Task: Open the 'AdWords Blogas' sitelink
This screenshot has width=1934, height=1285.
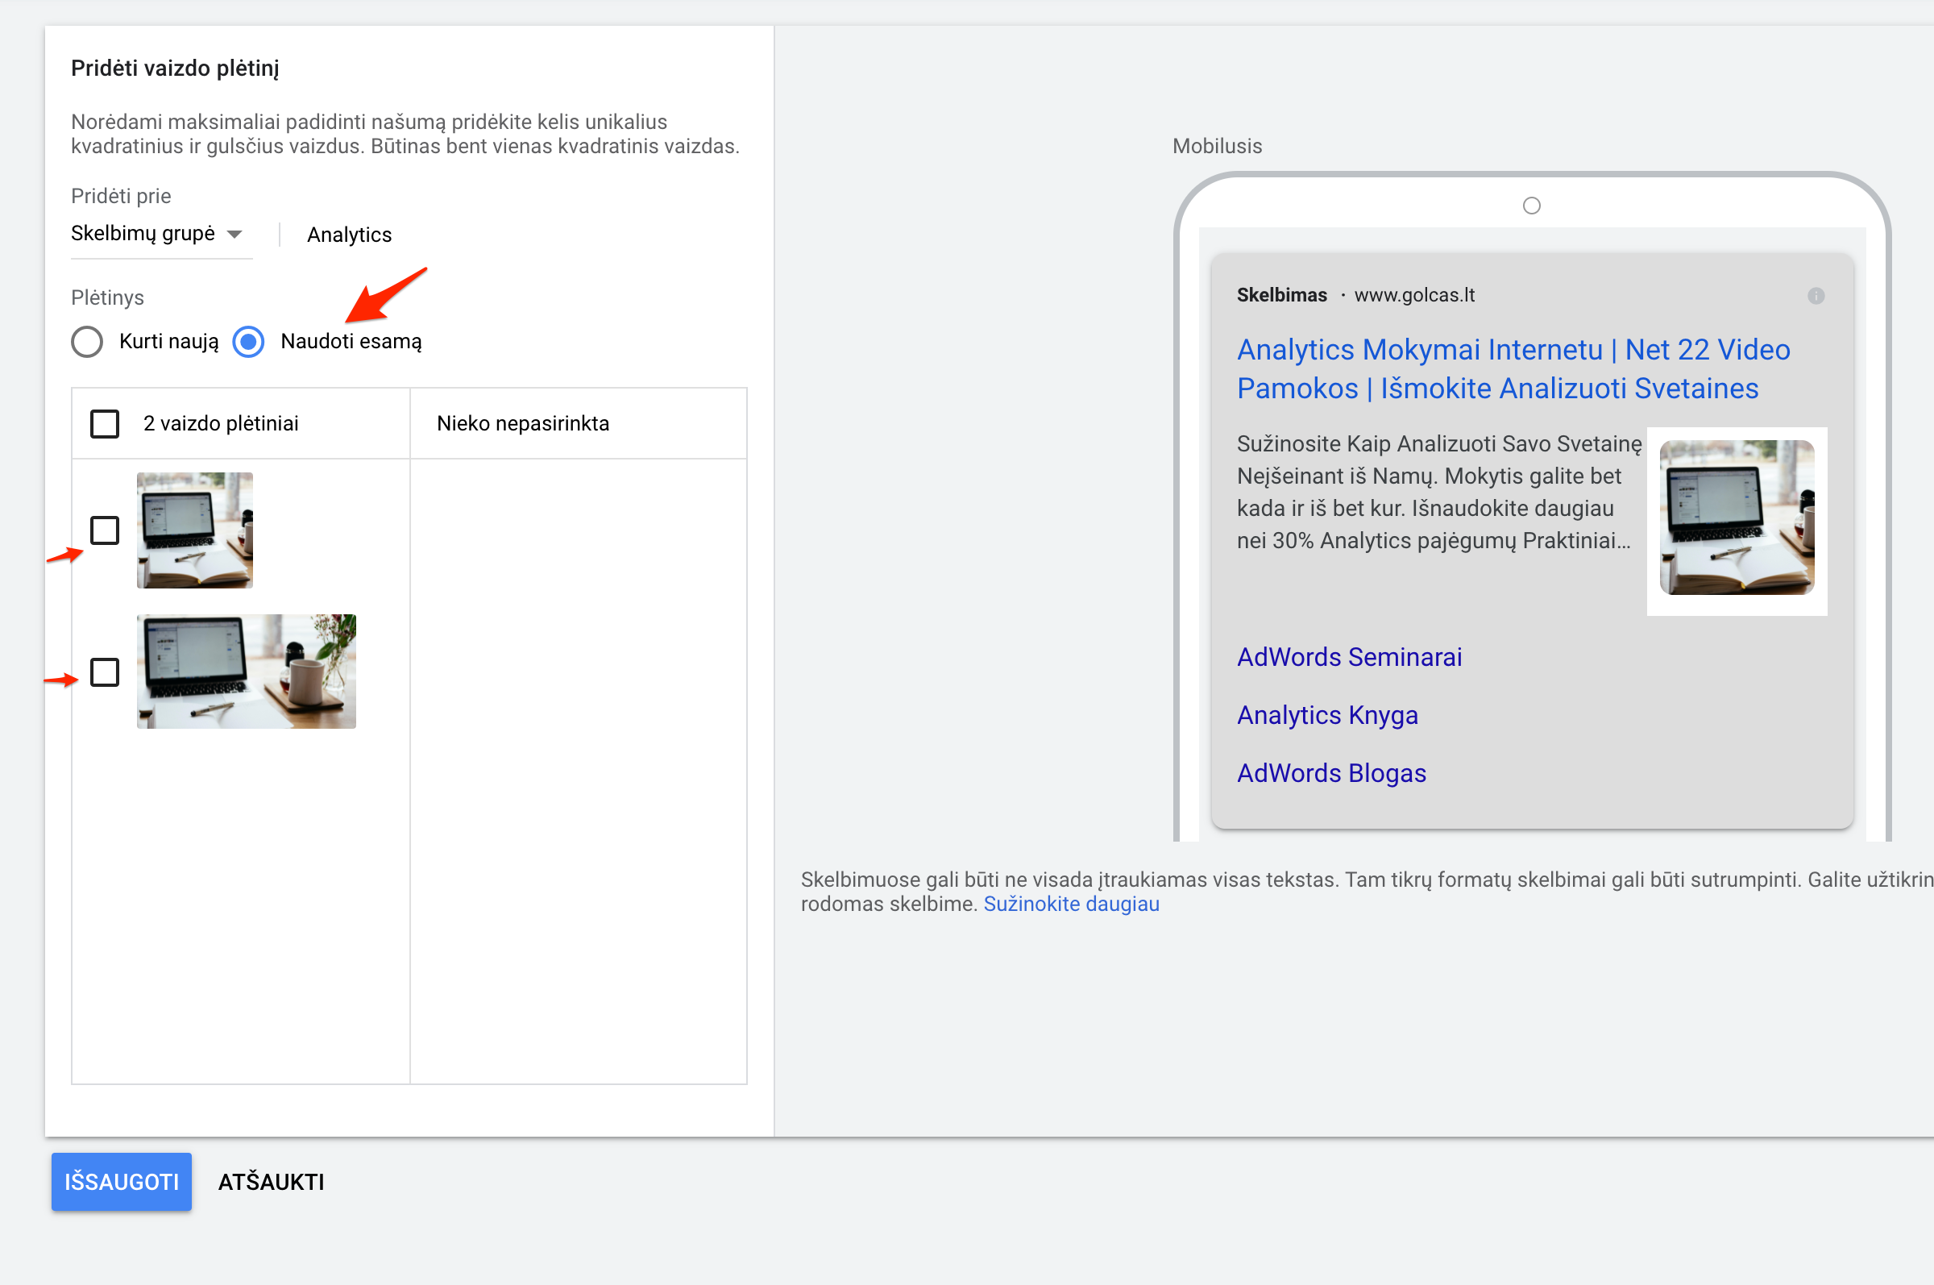Action: point(1331,774)
